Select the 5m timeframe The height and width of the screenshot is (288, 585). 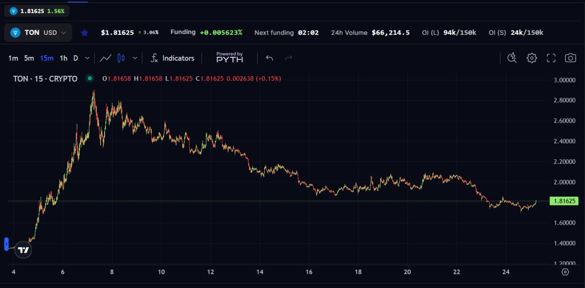(x=29, y=58)
